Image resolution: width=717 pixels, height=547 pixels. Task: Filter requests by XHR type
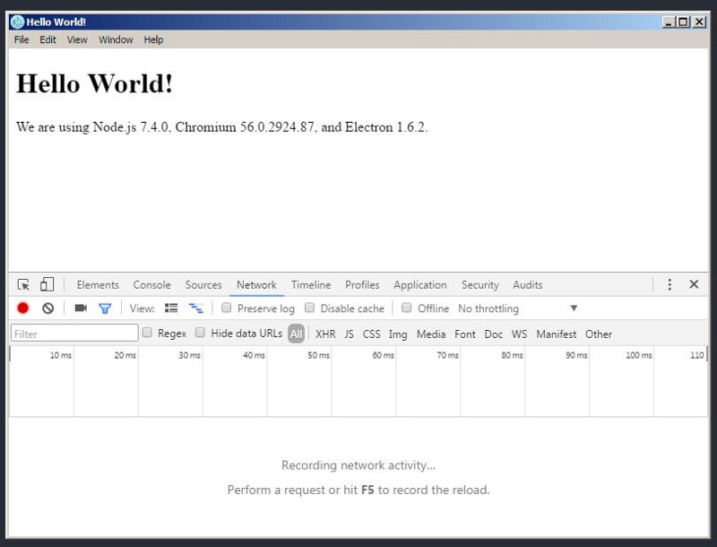click(325, 334)
